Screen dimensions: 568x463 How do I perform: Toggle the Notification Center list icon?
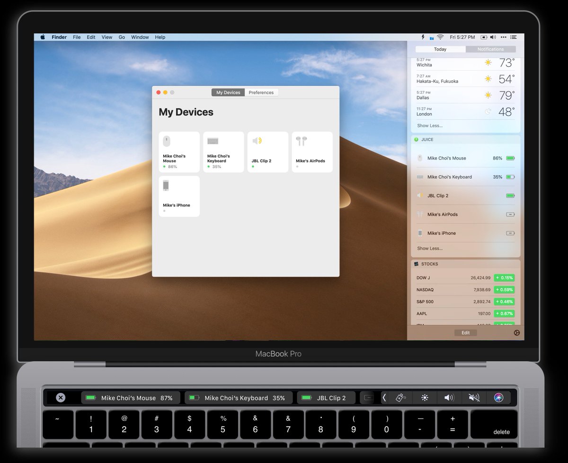(x=514, y=37)
